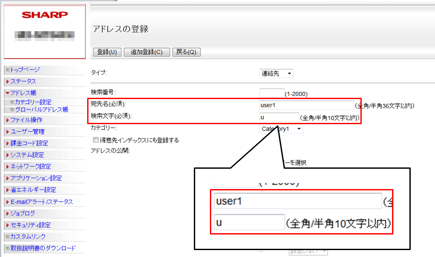
Task: Click the 検索番号 input field
Action: tap(271, 93)
